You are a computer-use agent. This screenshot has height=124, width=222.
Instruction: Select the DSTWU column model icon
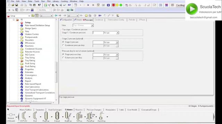[x=24, y=116]
